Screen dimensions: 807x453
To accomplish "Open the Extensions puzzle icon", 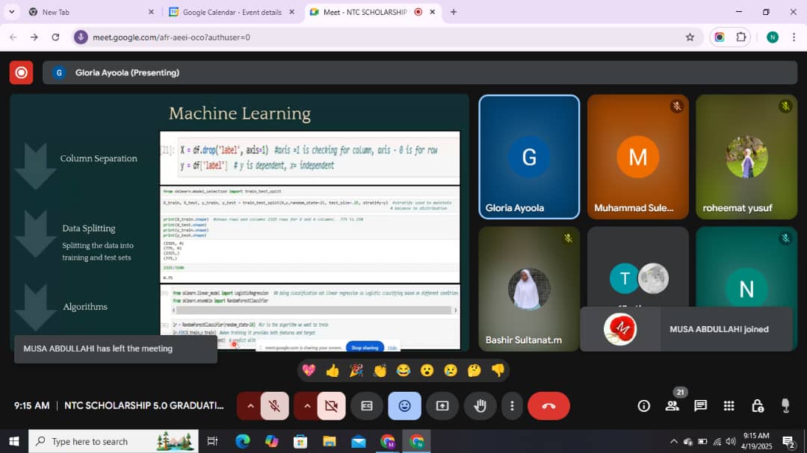I will pyautogui.click(x=741, y=37).
